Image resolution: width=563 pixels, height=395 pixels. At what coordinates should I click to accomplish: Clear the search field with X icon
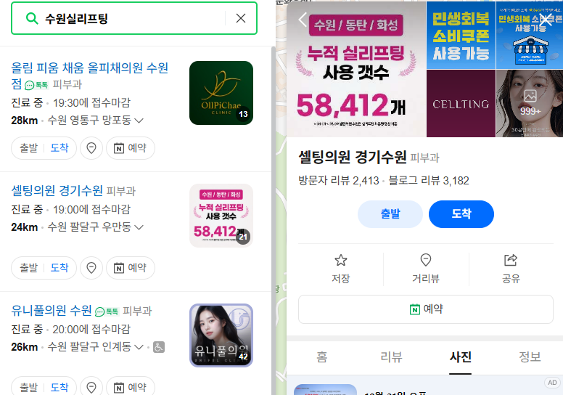click(x=241, y=18)
